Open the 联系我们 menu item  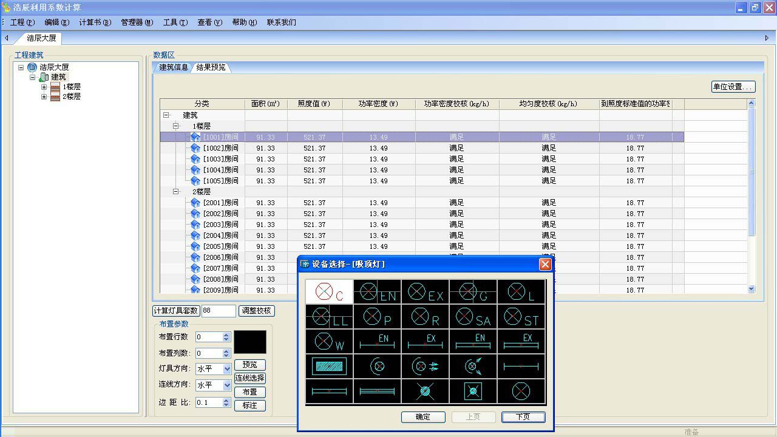tap(282, 22)
